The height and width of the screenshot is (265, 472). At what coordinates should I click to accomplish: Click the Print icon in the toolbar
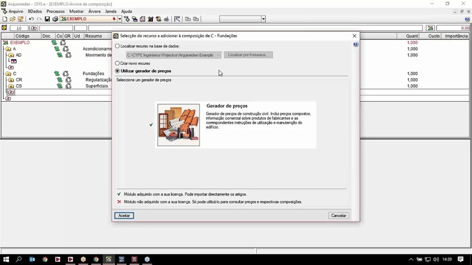[55, 19]
